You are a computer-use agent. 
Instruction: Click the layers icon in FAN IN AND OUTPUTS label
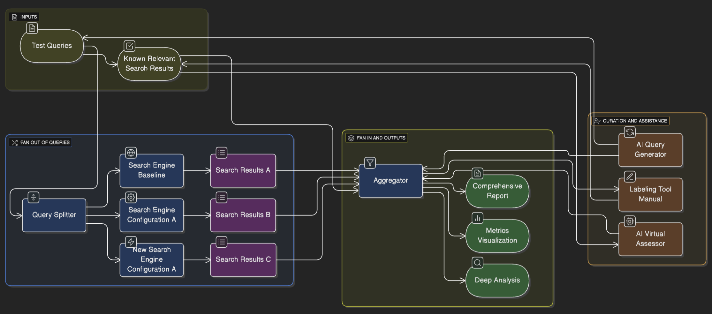coord(351,138)
